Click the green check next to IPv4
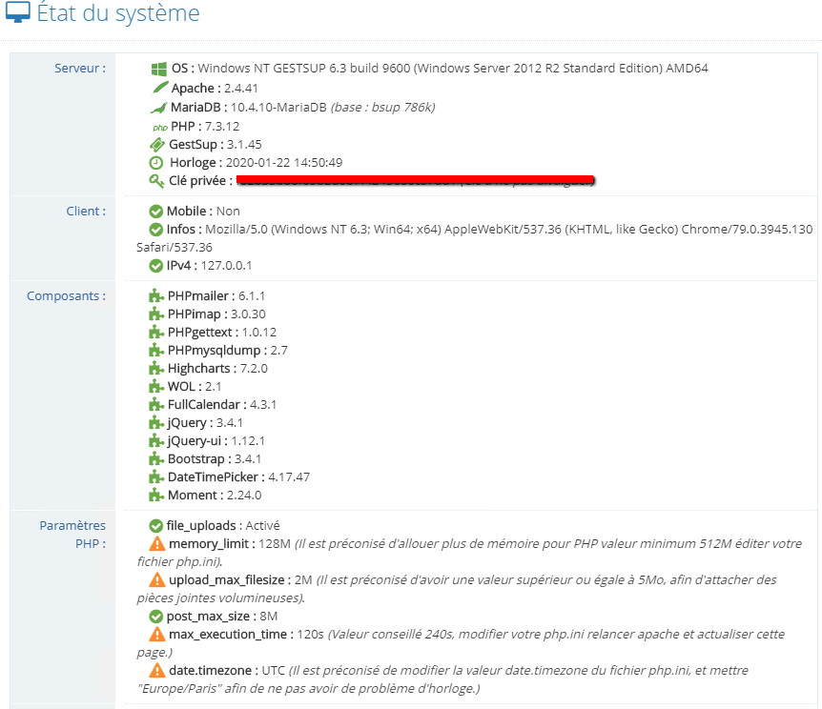Image resolution: width=822 pixels, height=709 pixels. (155, 266)
